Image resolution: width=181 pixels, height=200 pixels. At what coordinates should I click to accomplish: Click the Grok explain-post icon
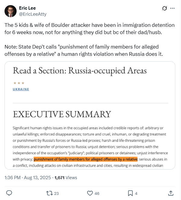coord(164,8)
